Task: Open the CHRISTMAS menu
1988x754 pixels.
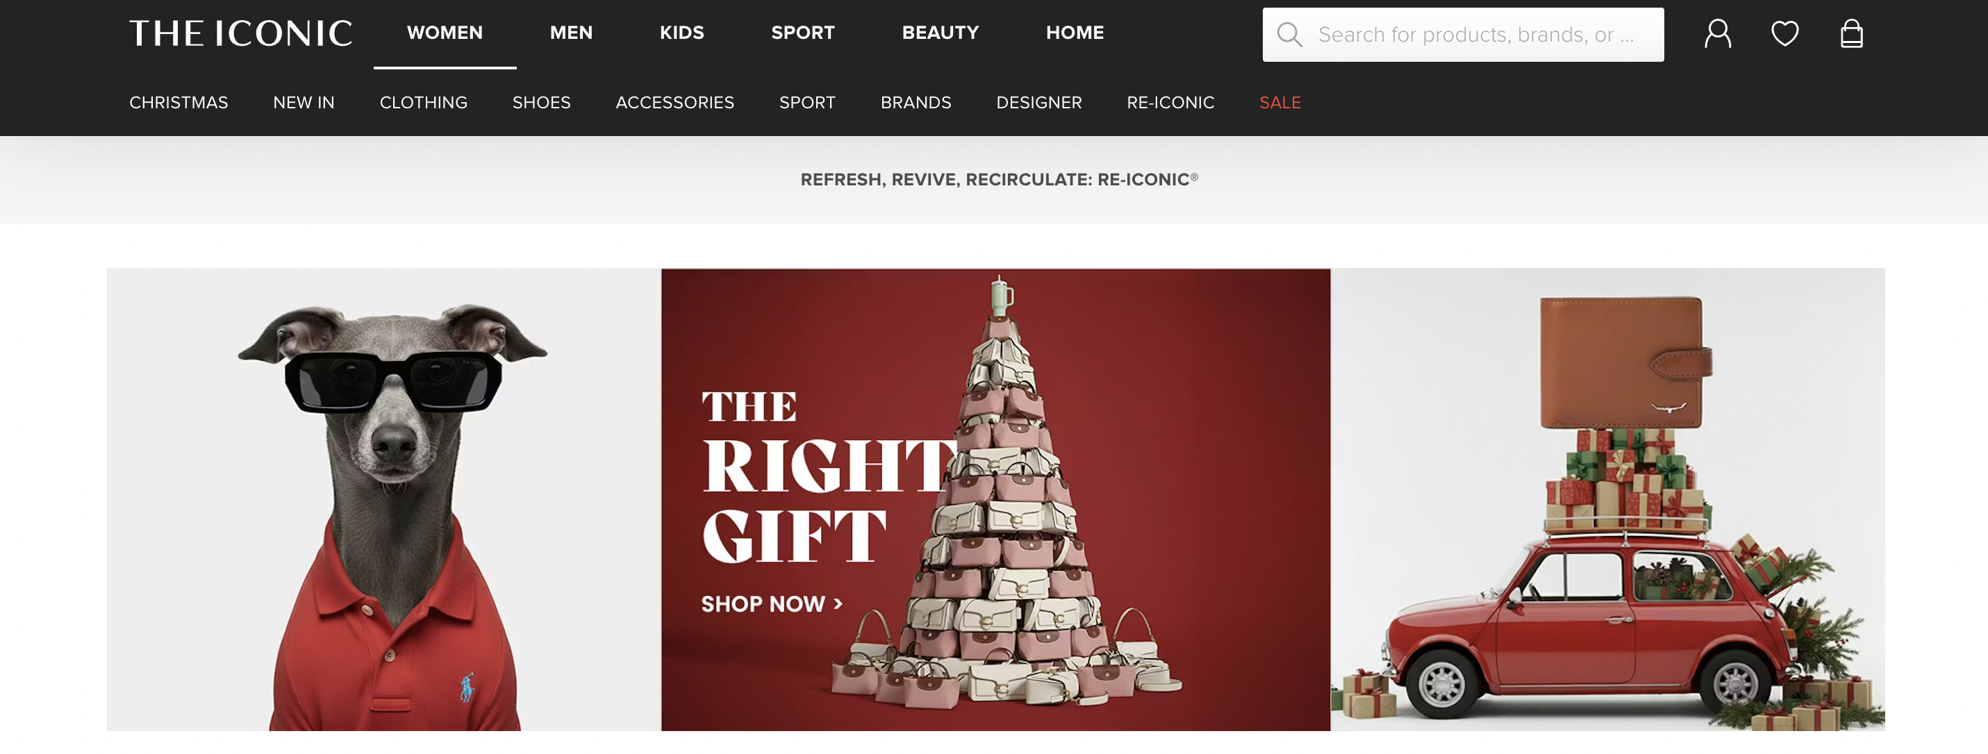Action: pos(179,103)
